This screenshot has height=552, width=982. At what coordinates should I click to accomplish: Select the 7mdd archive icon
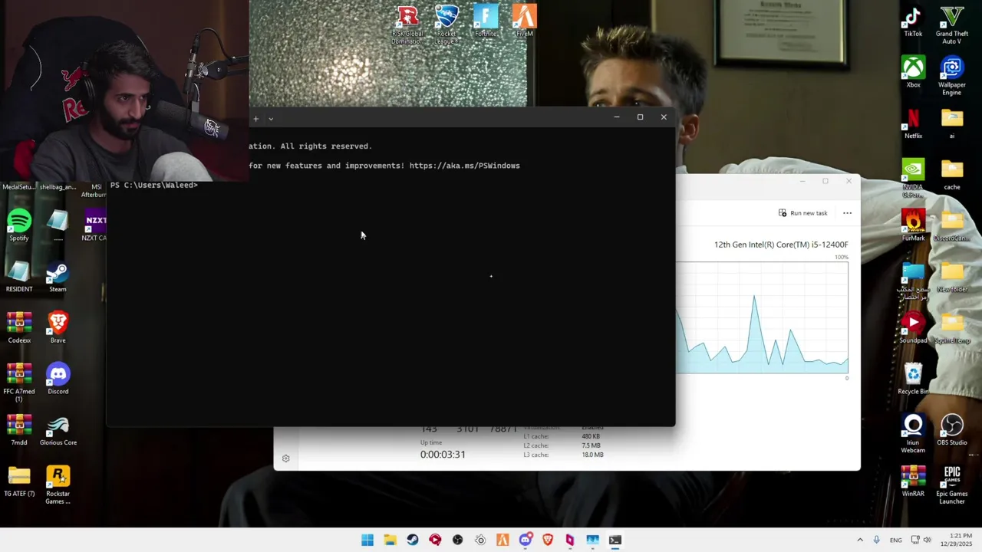click(19, 431)
